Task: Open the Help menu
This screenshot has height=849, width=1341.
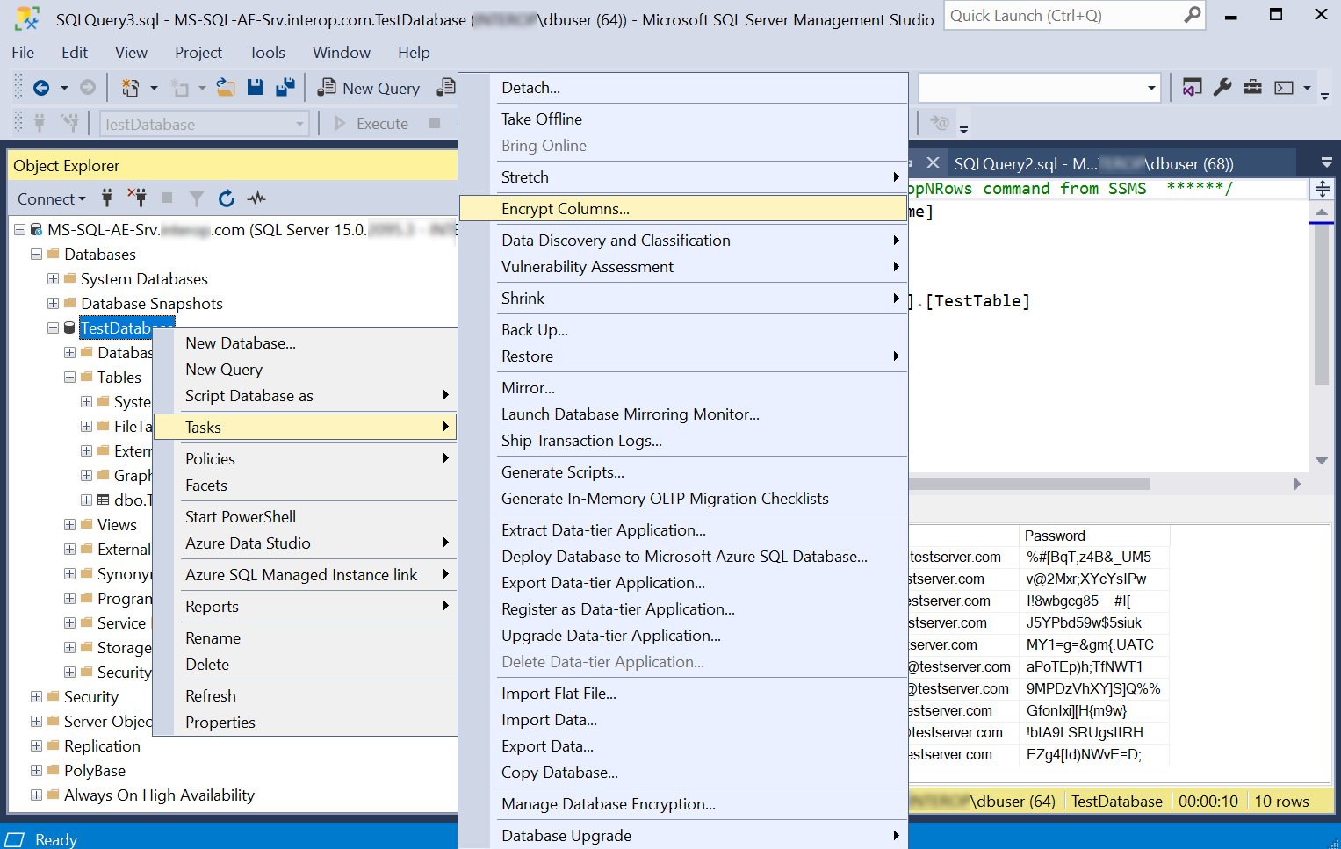Action: point(414,53)
